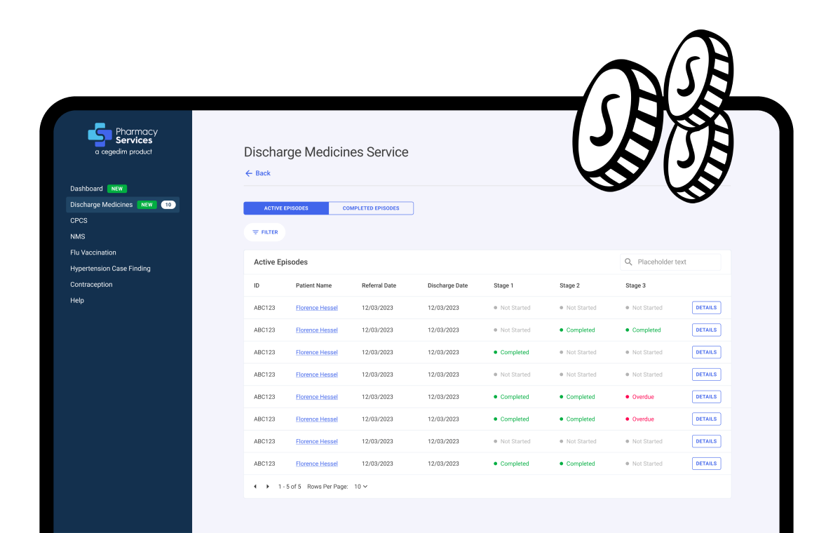The width and height of the screenshot is (833, 533).
Task: Click the back arrow icon
Action: pos(248,173)
